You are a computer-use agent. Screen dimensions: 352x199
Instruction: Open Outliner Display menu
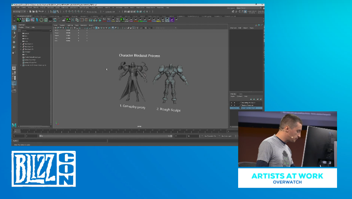[x=21, y=27]
